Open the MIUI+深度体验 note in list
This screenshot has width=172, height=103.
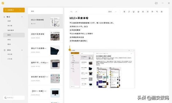click(x=45, y=21)
